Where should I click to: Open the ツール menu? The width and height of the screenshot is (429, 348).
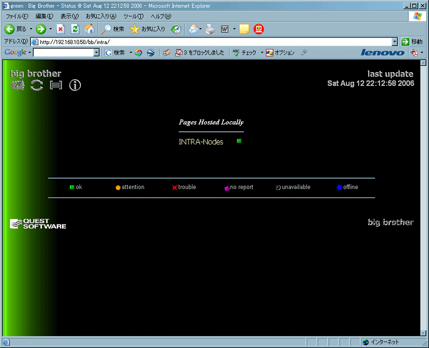(133, 17)
